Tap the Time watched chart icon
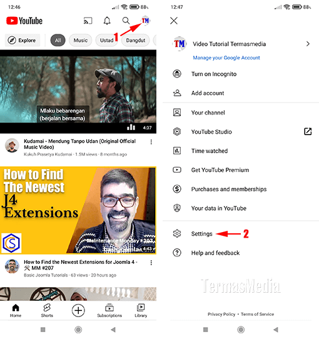This screenshot has width=319, height=339. click(177, 151)
